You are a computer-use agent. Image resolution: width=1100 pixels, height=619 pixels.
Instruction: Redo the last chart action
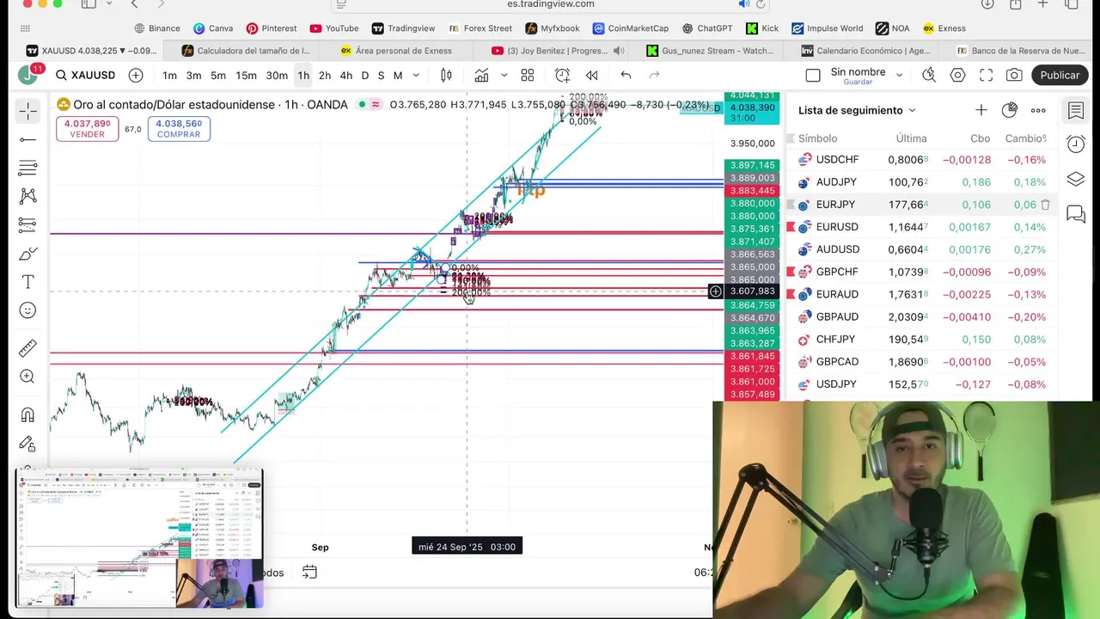click(x=654, y=76)
